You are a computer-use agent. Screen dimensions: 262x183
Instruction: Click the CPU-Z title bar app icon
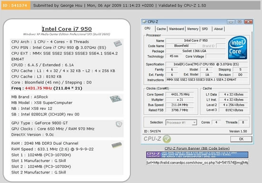pos(144,22)
